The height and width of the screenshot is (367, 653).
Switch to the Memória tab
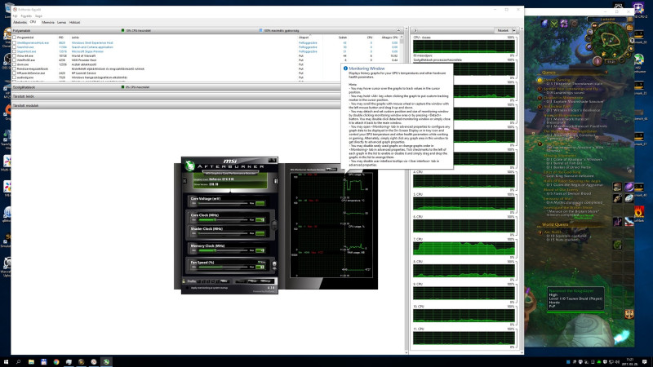(48, 22)
